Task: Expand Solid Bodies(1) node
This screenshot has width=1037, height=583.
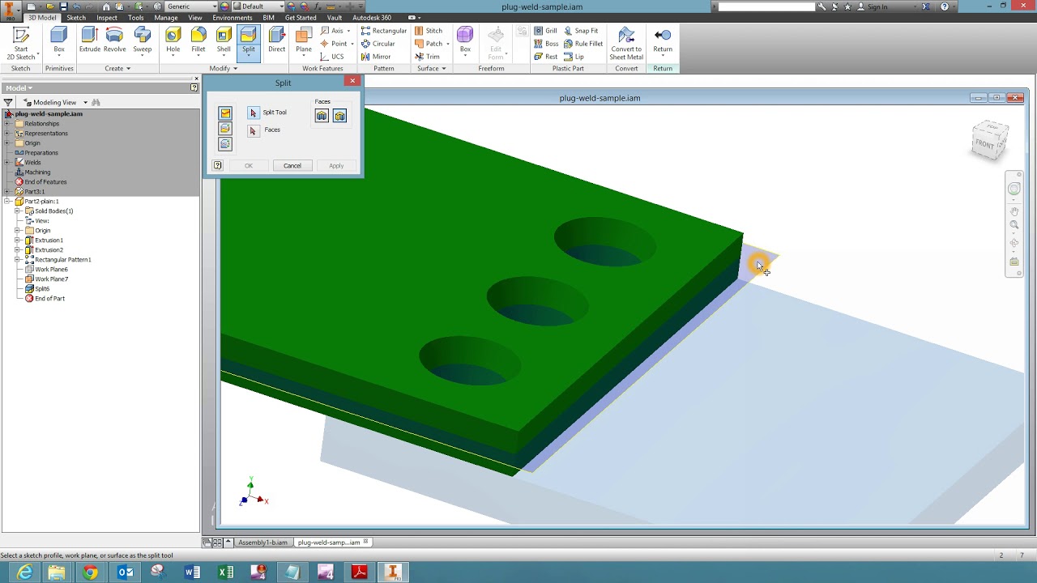Action: click(18, 211)
